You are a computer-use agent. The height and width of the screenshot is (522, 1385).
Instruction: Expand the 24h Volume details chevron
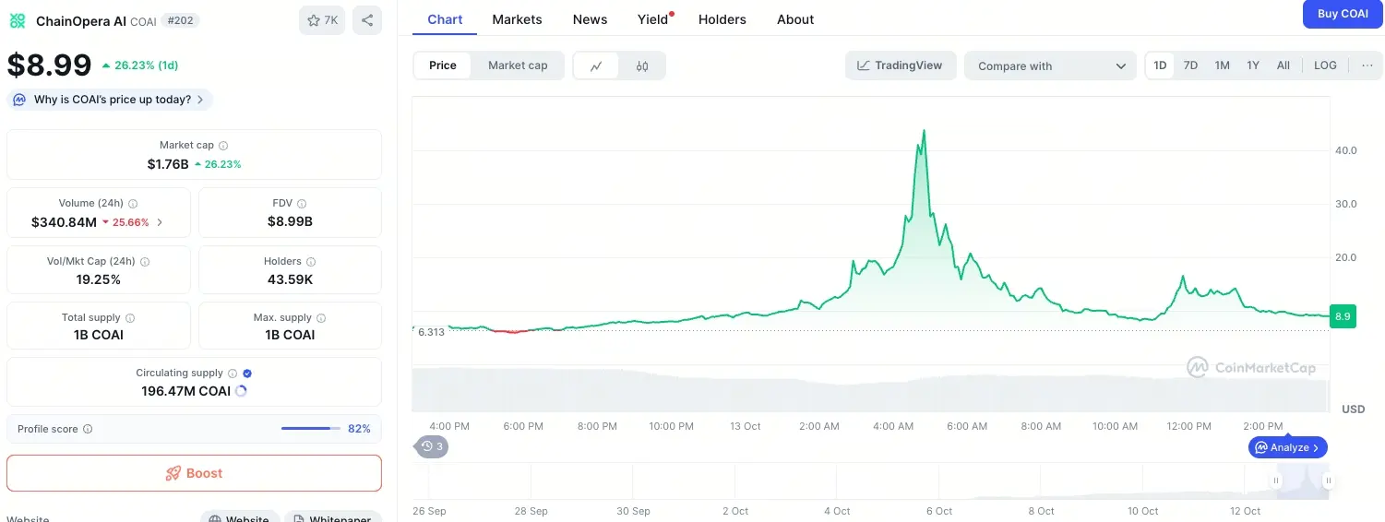coord(160,222)
